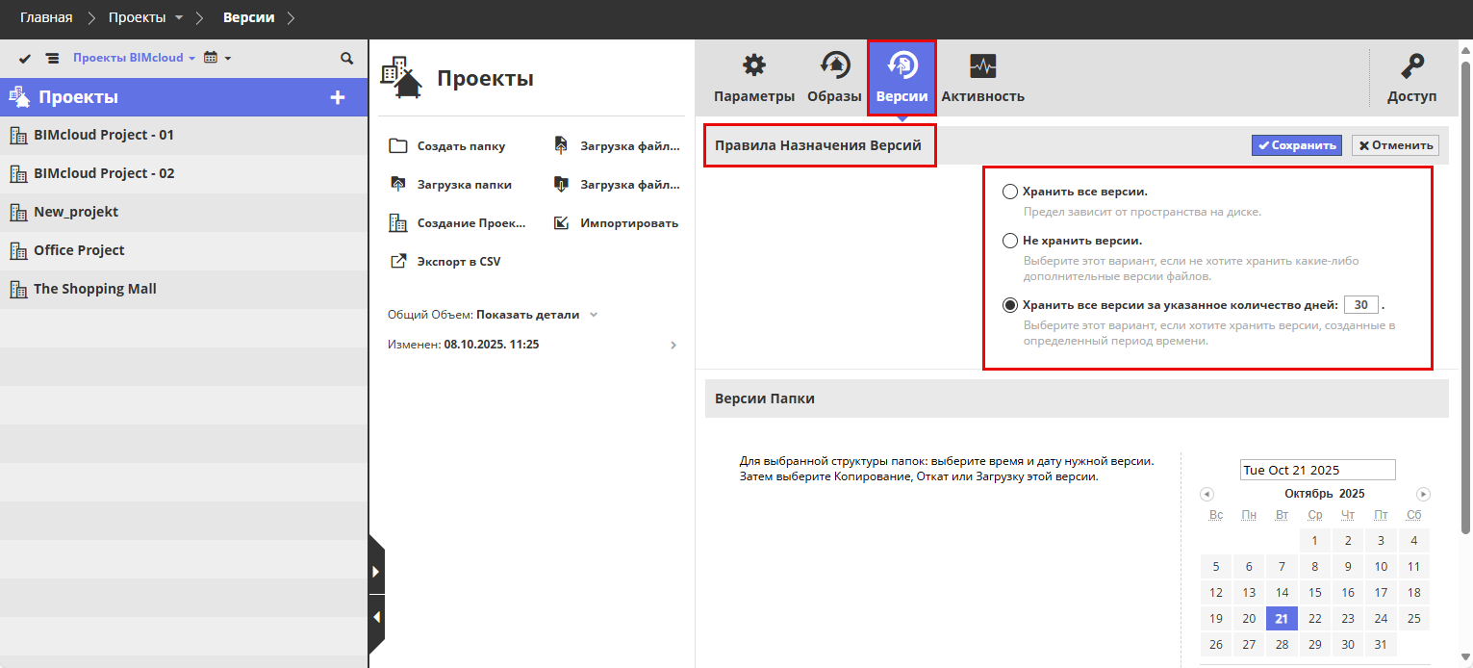This screenshot has width=1473, height=668.
Task: Click the Импортировать icon
Action: (562, 223)
